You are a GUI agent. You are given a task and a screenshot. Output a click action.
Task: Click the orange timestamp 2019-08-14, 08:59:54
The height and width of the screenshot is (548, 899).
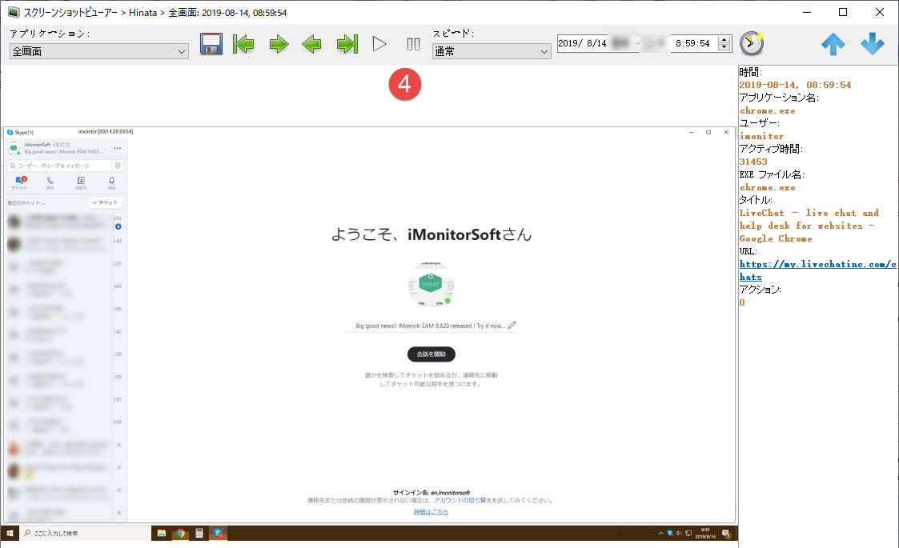(x=795, y=85)
